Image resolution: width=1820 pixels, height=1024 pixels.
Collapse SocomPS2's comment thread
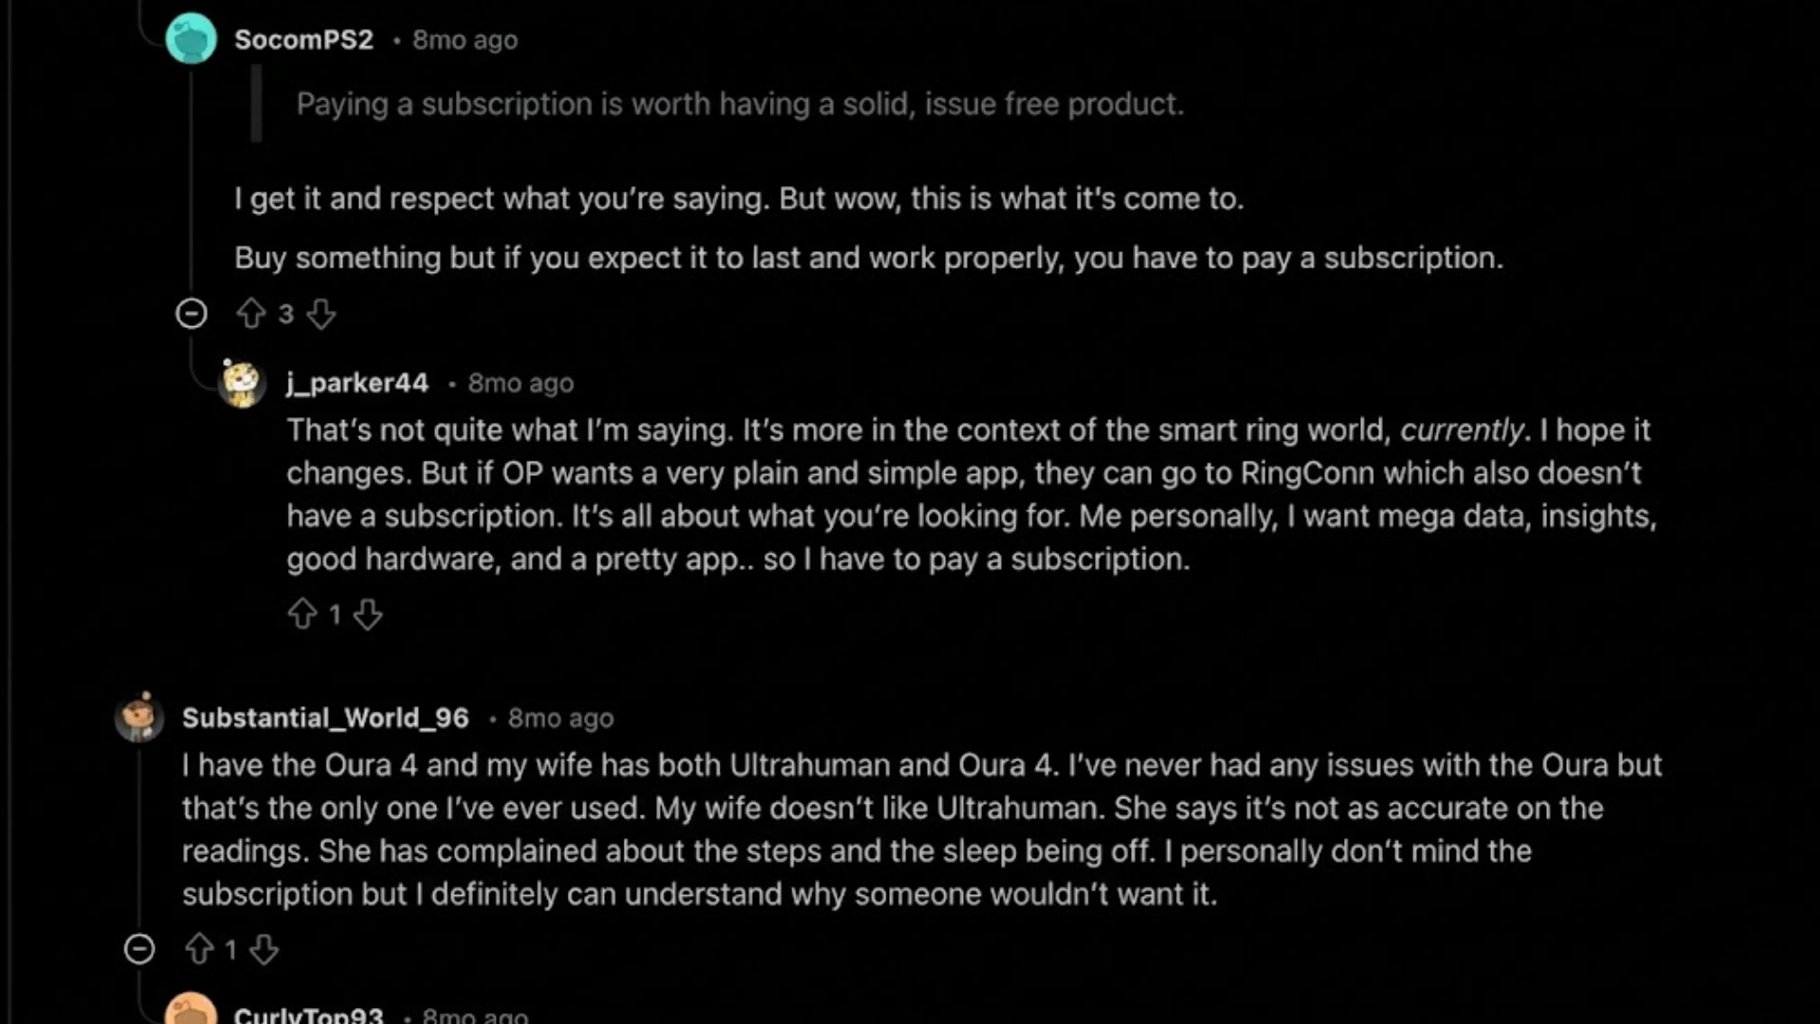coord(191,314)
